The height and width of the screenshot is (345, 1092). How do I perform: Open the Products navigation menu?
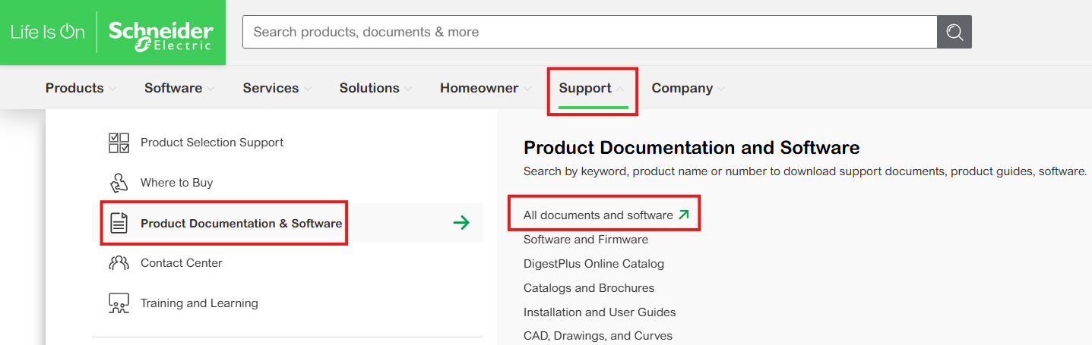point(74,88)
